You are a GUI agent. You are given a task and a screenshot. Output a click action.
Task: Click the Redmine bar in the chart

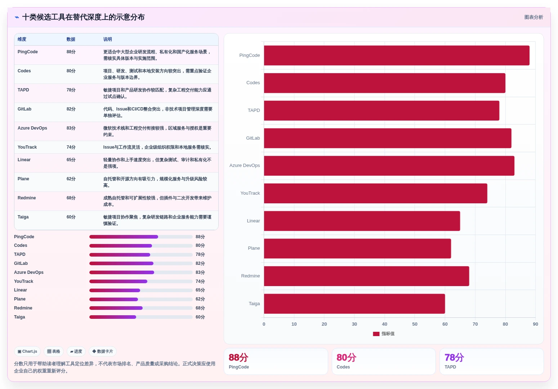pos(366,276)
